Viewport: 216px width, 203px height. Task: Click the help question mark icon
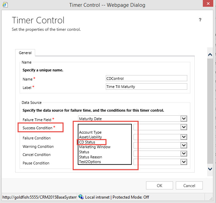(x=200, y=20)
